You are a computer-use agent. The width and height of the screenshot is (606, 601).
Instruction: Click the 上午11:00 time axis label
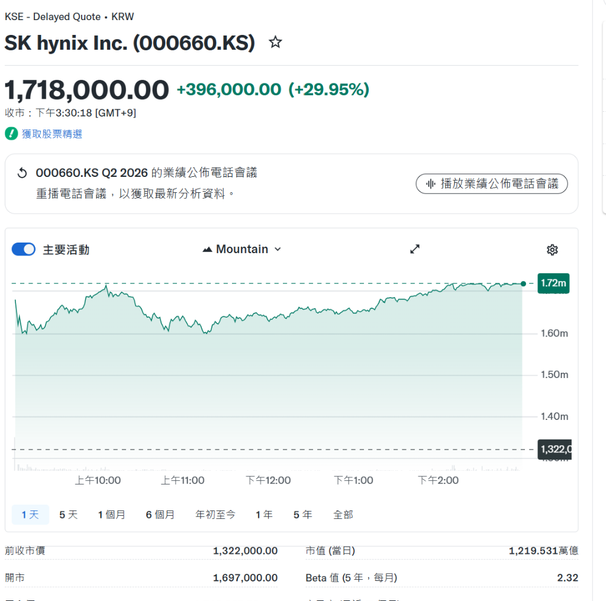[x=182, y=480]
